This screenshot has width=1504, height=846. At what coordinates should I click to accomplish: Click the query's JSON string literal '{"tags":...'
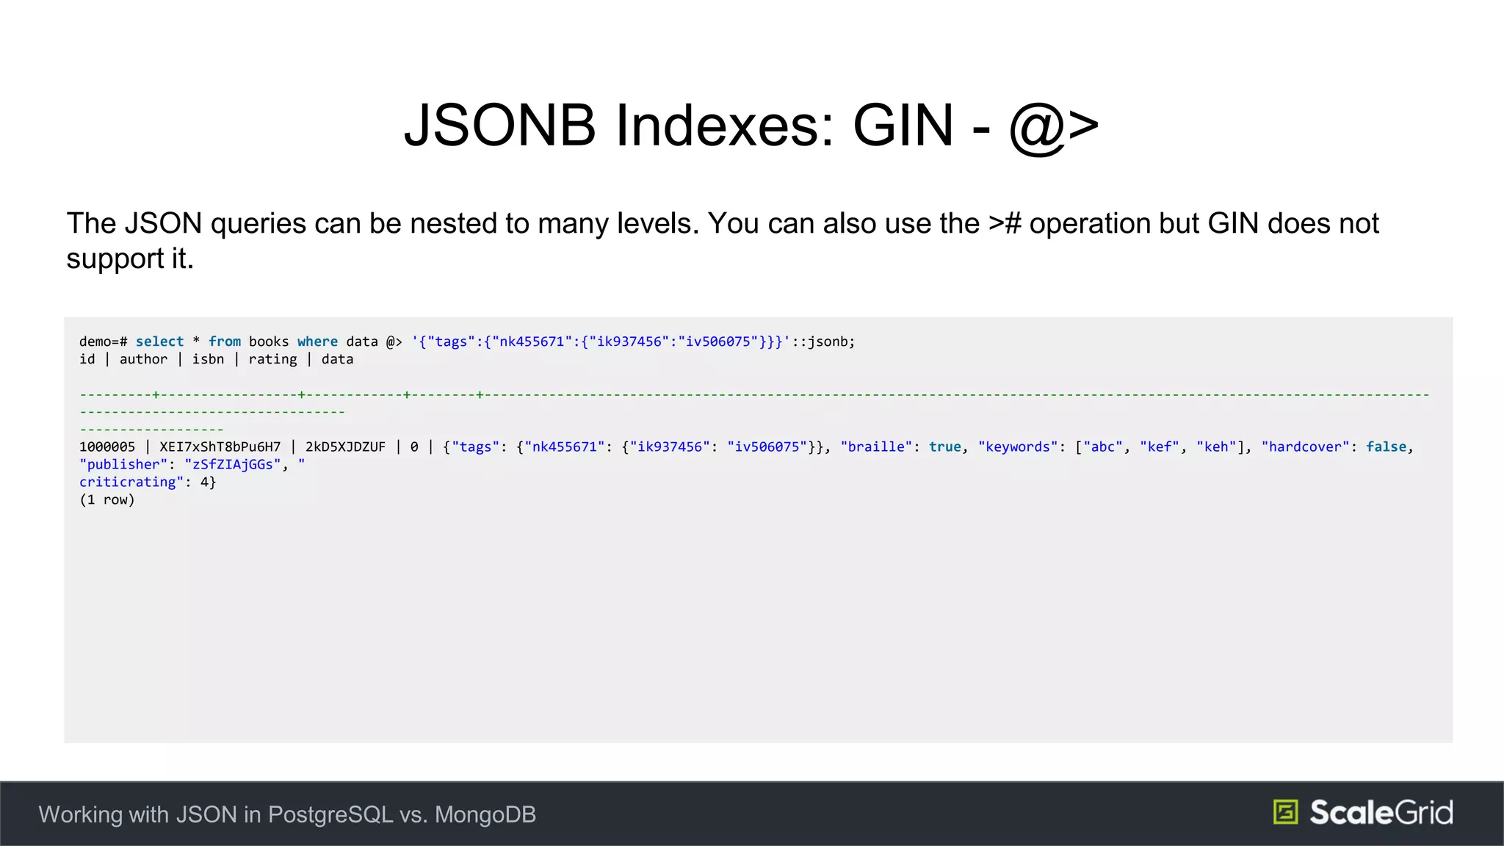[x=601, y=341]
